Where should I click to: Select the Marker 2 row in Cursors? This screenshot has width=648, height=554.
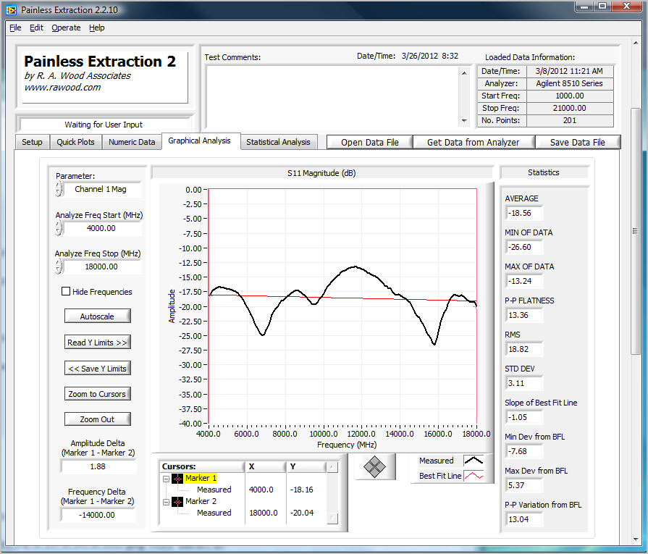(x=201, y=501)
